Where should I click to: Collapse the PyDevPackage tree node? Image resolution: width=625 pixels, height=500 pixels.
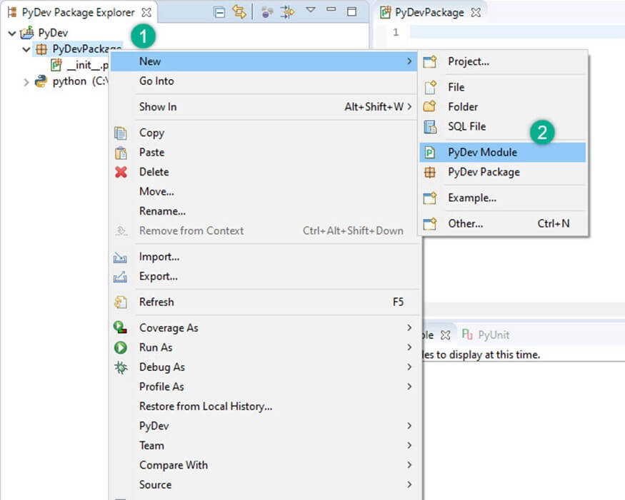(x=26, y=50)
